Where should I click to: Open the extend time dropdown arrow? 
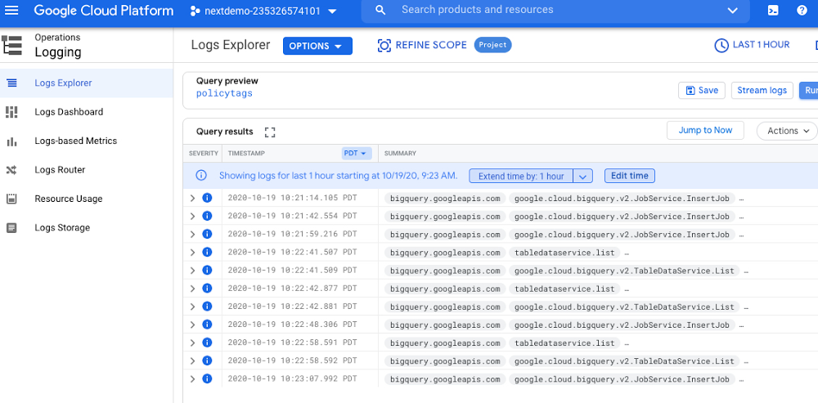582,177
